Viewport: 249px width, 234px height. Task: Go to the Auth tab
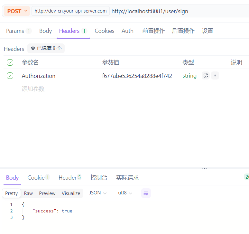[x=127, y=31]
